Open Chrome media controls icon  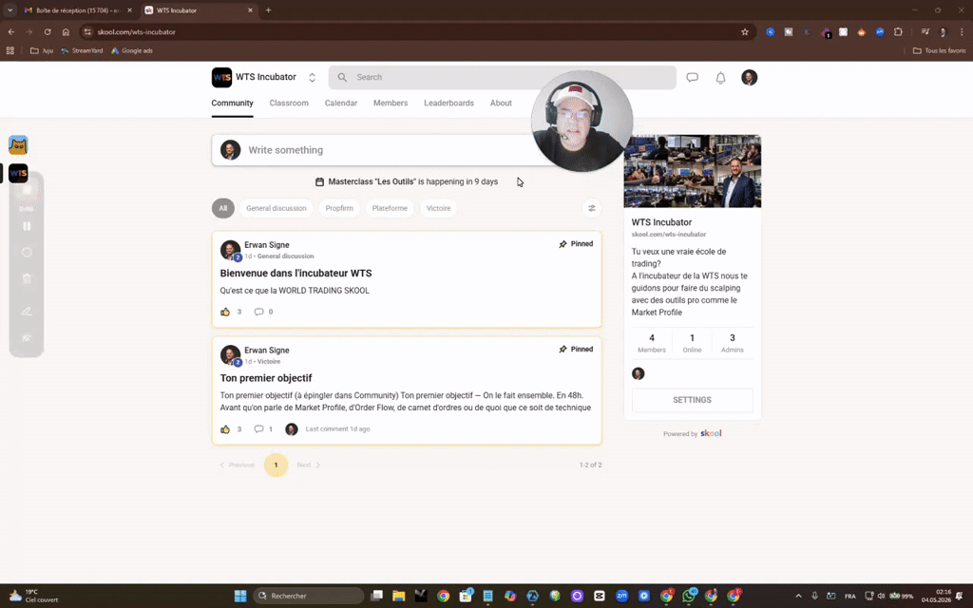tap(925, 31)
